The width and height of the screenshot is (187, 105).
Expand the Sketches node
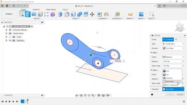tap(6, 41)
